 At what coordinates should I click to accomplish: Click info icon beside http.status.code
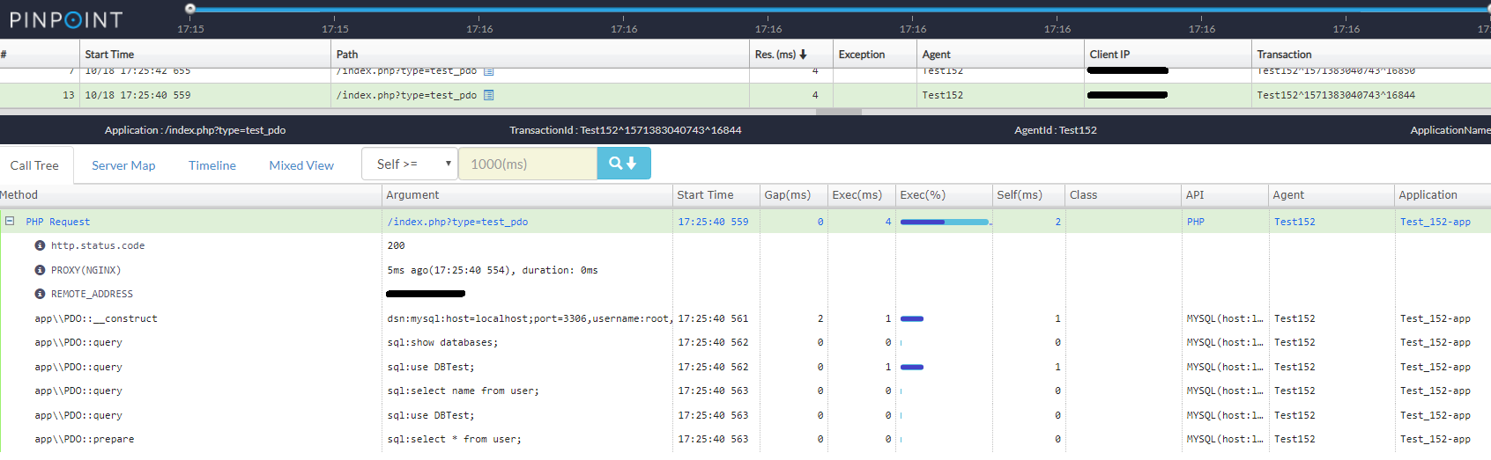[x=40, y=245]
